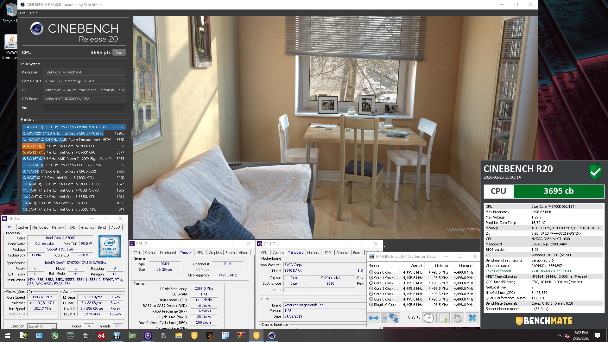Click the active BenchMate shield taskbar icon
This screenshot has width=608, height=342.
(256, 336)
